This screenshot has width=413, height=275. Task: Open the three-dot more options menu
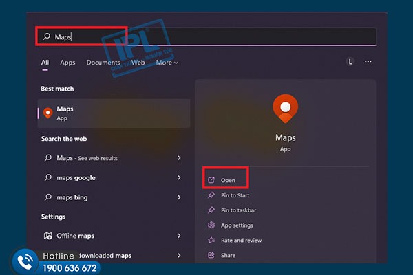click(368, 62)
